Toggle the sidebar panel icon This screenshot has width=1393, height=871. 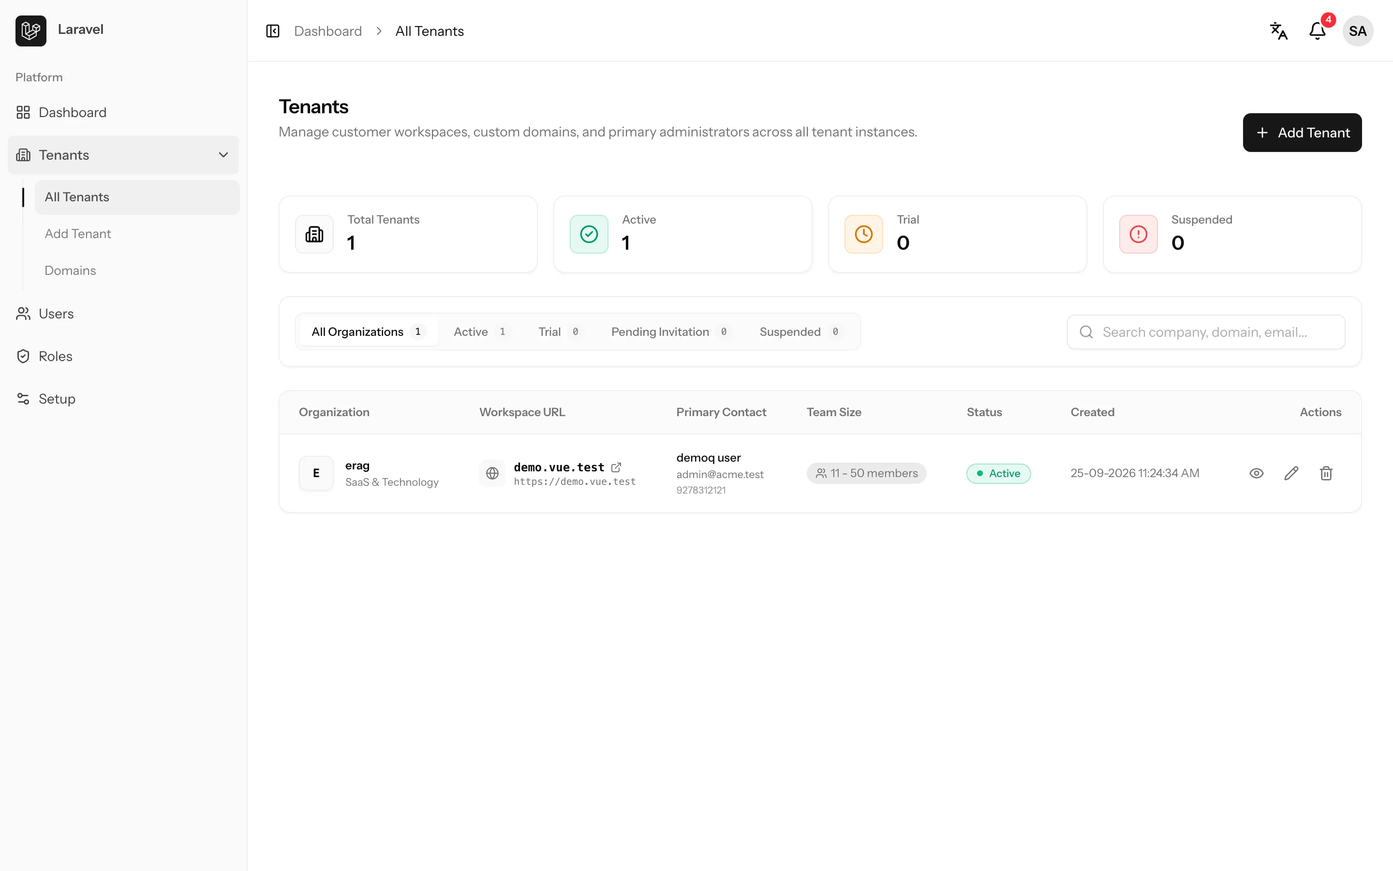(x=273, y=31)
